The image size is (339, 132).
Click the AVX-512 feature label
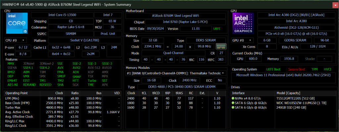[94, 68]
